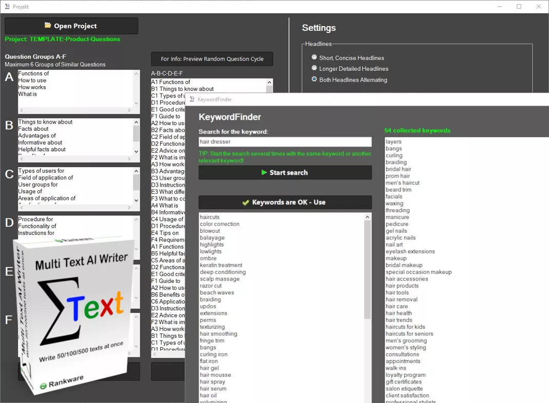This screenshot has width=549, height=403.
Task: Click Group A scroll down arrow
Action: 136,103
